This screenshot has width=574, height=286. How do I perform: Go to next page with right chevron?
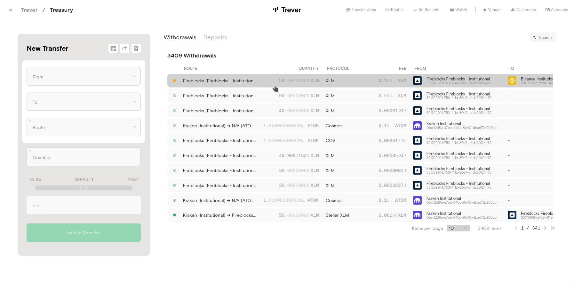pyautogui.click(x=545, y=228)
